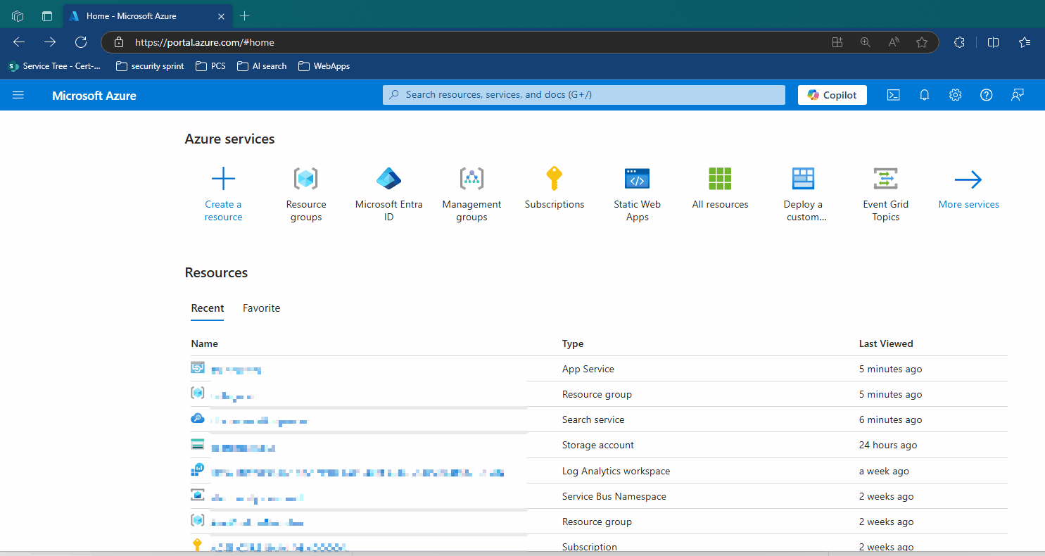This screenshot has height=556, width=1045.
Task: Open Event Grid Topics service
Action: click(885, 179)
